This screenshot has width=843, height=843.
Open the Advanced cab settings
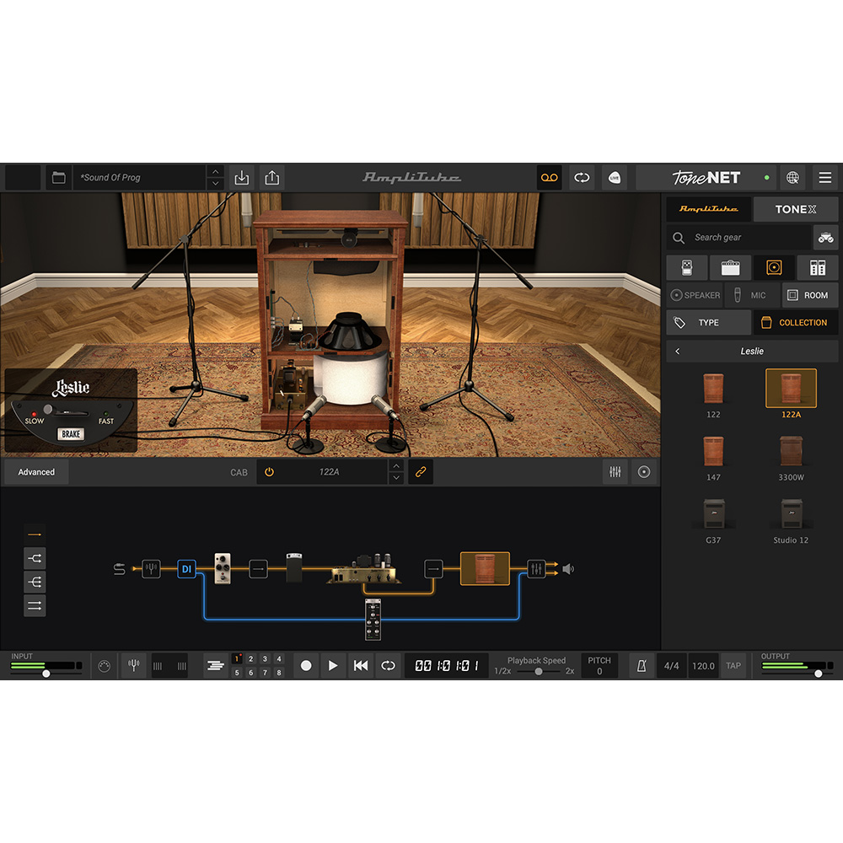point(36,472)
